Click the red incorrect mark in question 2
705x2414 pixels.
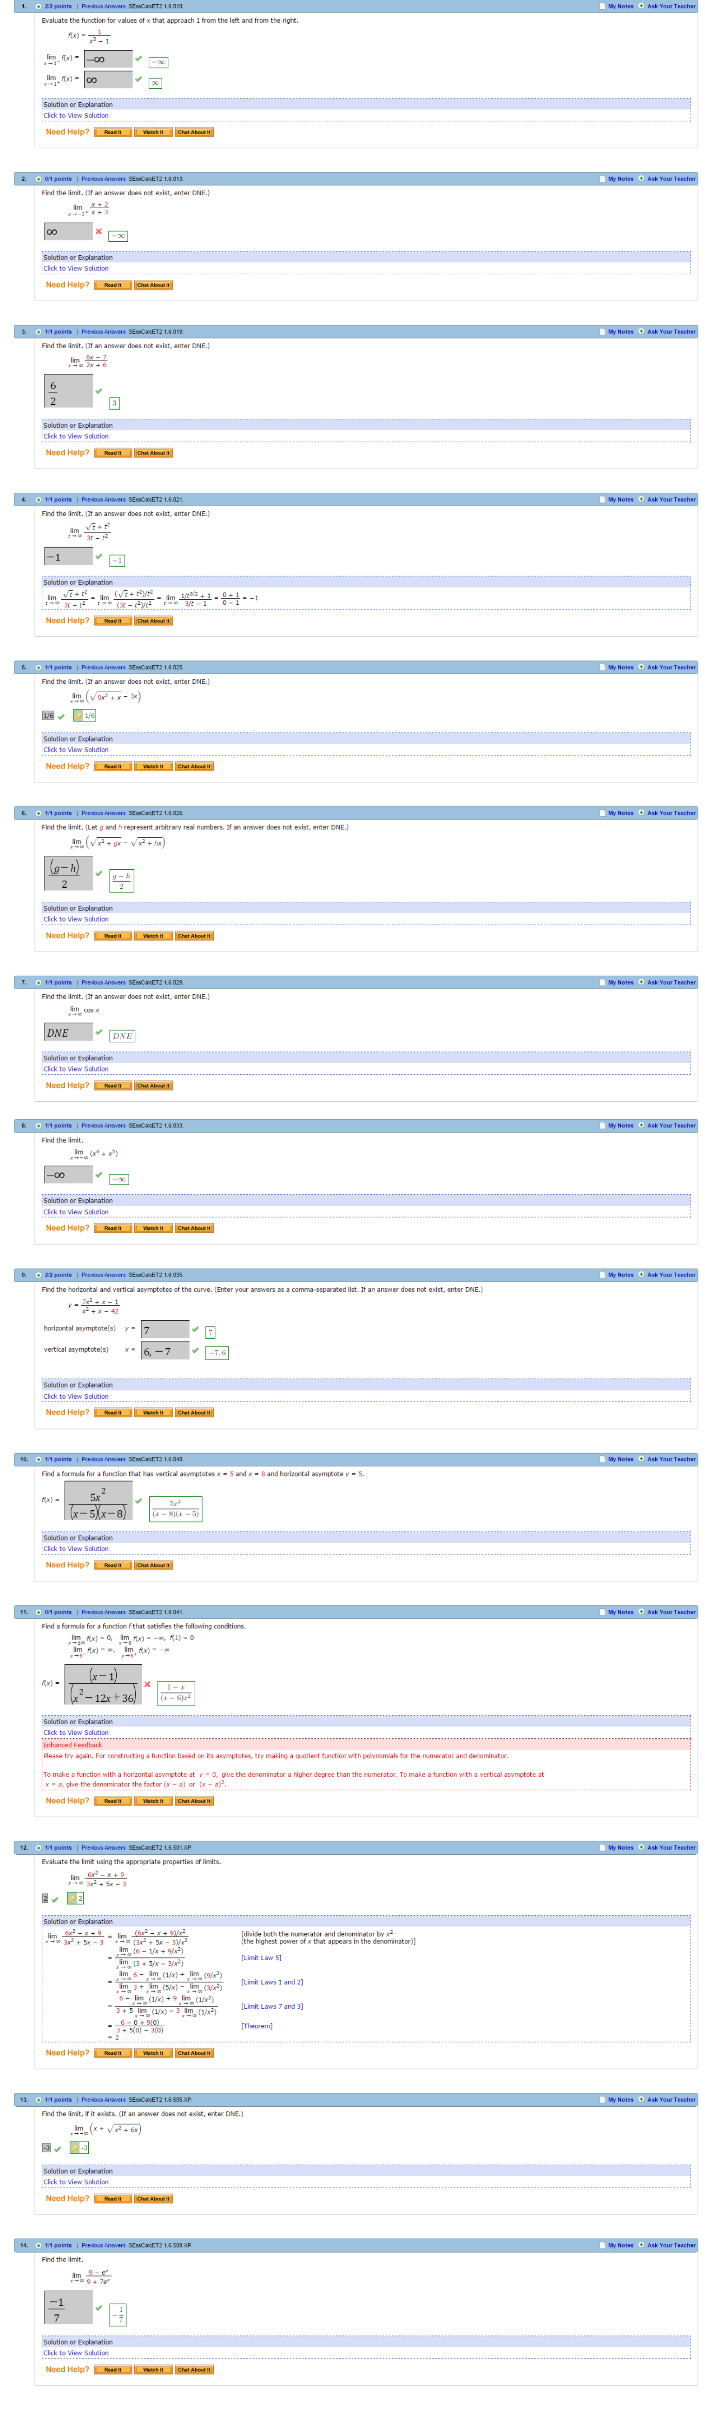click(99, 231)
